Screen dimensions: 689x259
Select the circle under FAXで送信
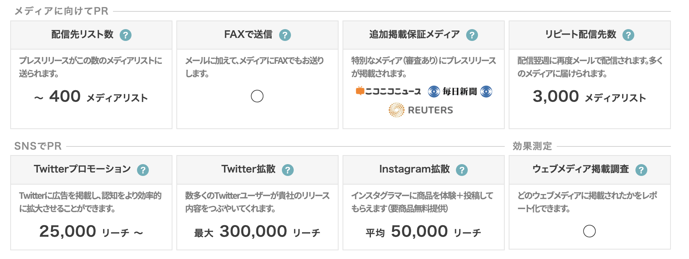click(257, 96)
